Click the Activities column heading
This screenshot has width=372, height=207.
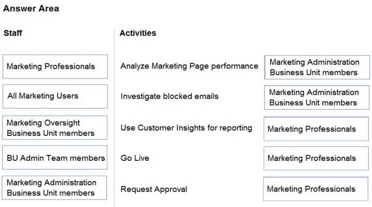pyautogui.click(x=138, y=33)
